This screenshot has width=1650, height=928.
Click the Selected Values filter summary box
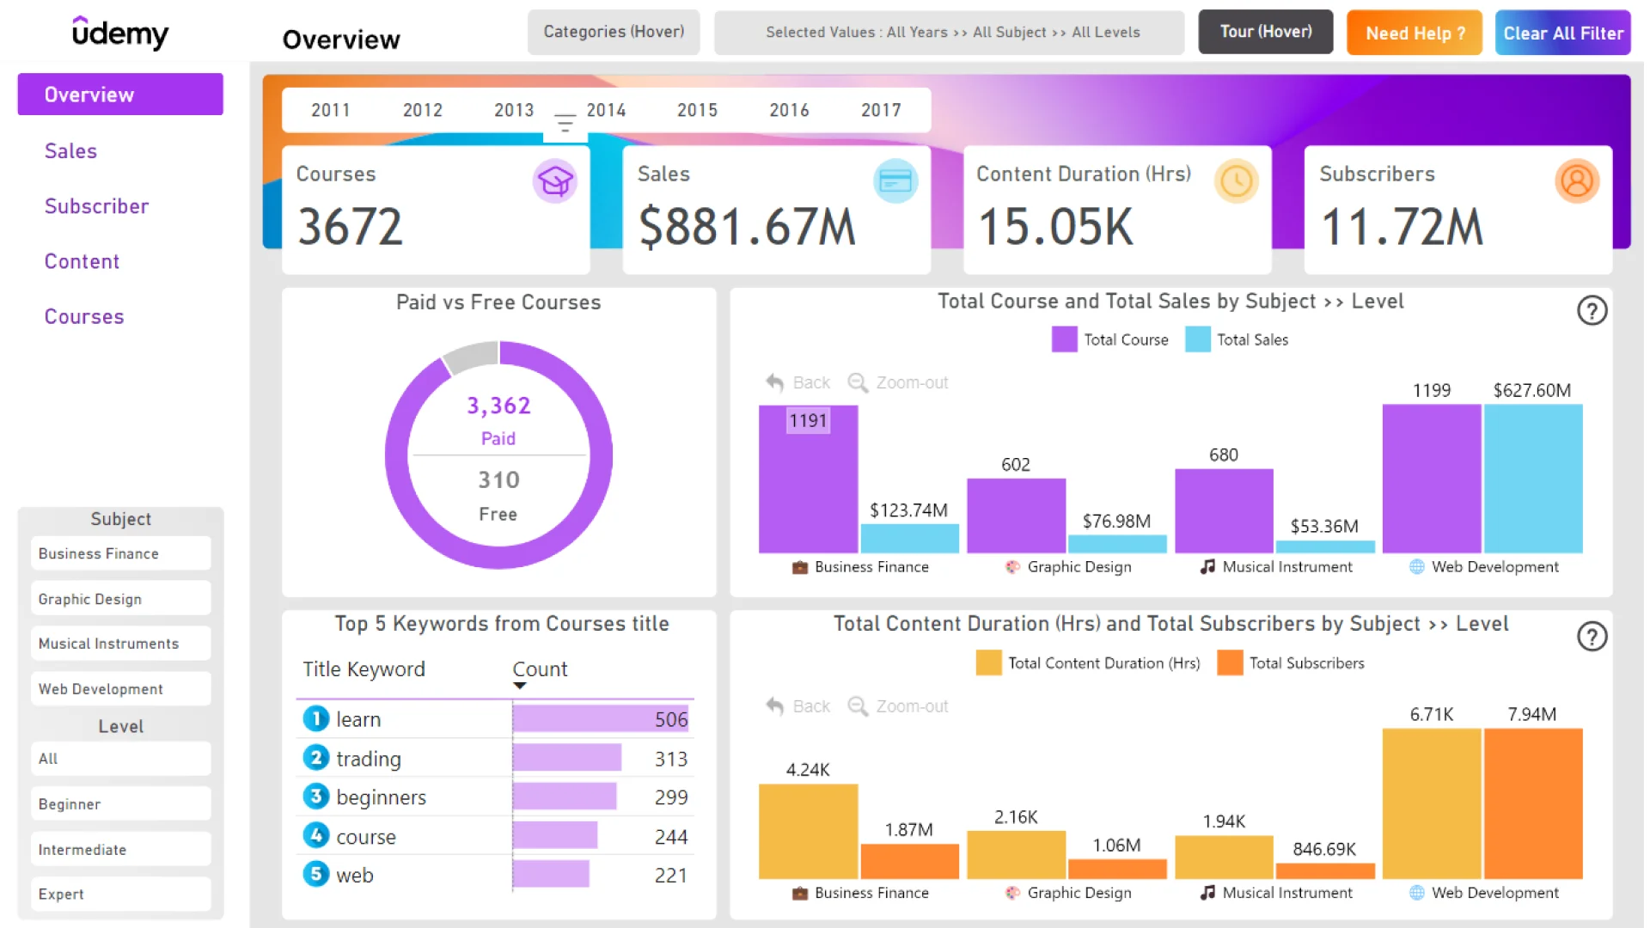[x=949, y=32]
